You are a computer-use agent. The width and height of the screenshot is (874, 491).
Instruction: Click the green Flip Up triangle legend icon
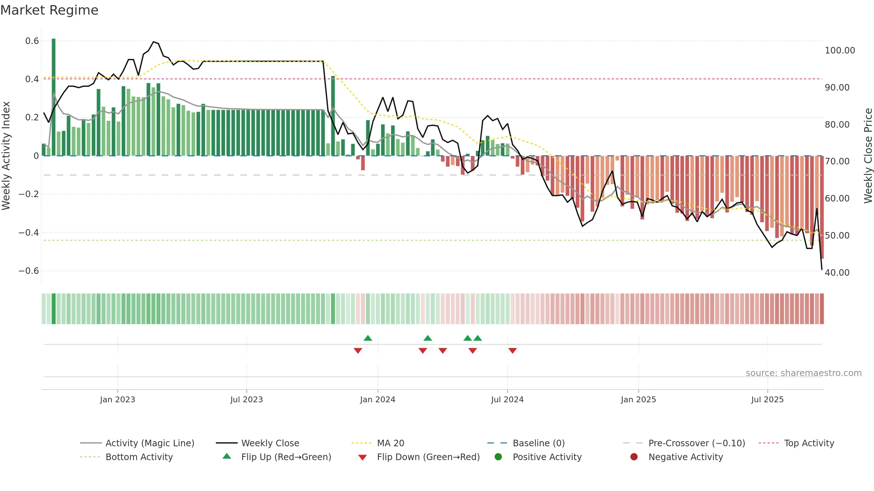coord(227,456)
